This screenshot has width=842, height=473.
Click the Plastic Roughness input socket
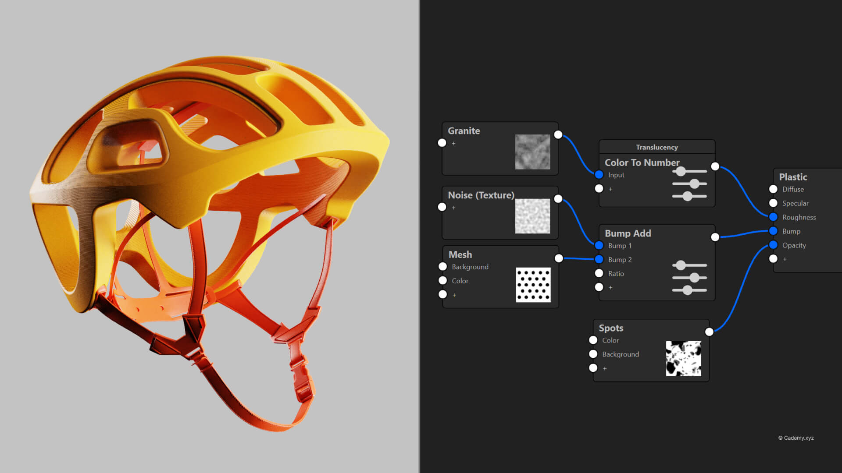pyautogui.click(x=774, y=217)
